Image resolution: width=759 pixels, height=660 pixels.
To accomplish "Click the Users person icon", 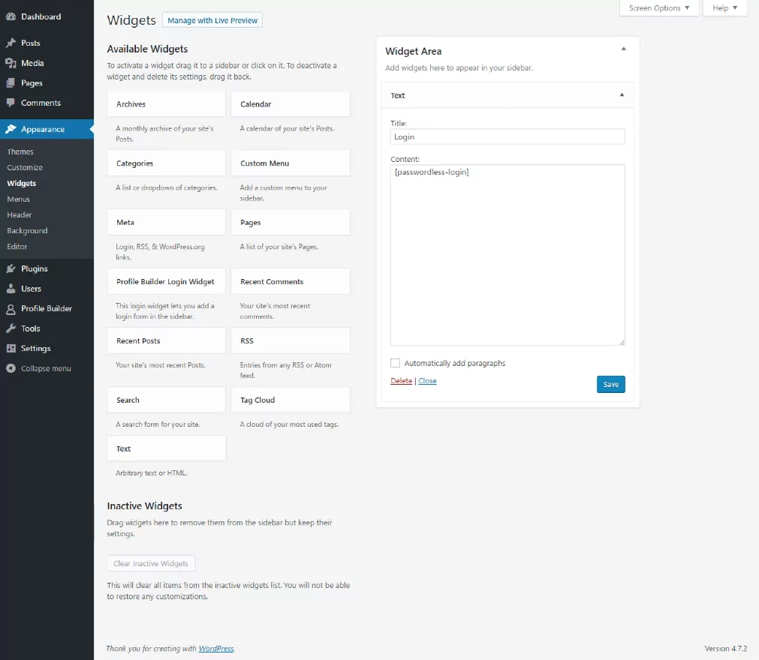I will coord(11,289).
